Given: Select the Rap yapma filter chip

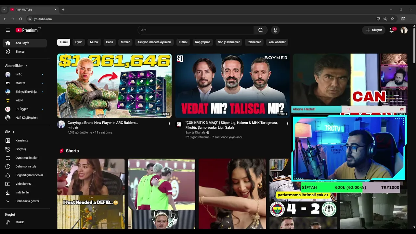Looking at the screenshot, I should [203, 42].
